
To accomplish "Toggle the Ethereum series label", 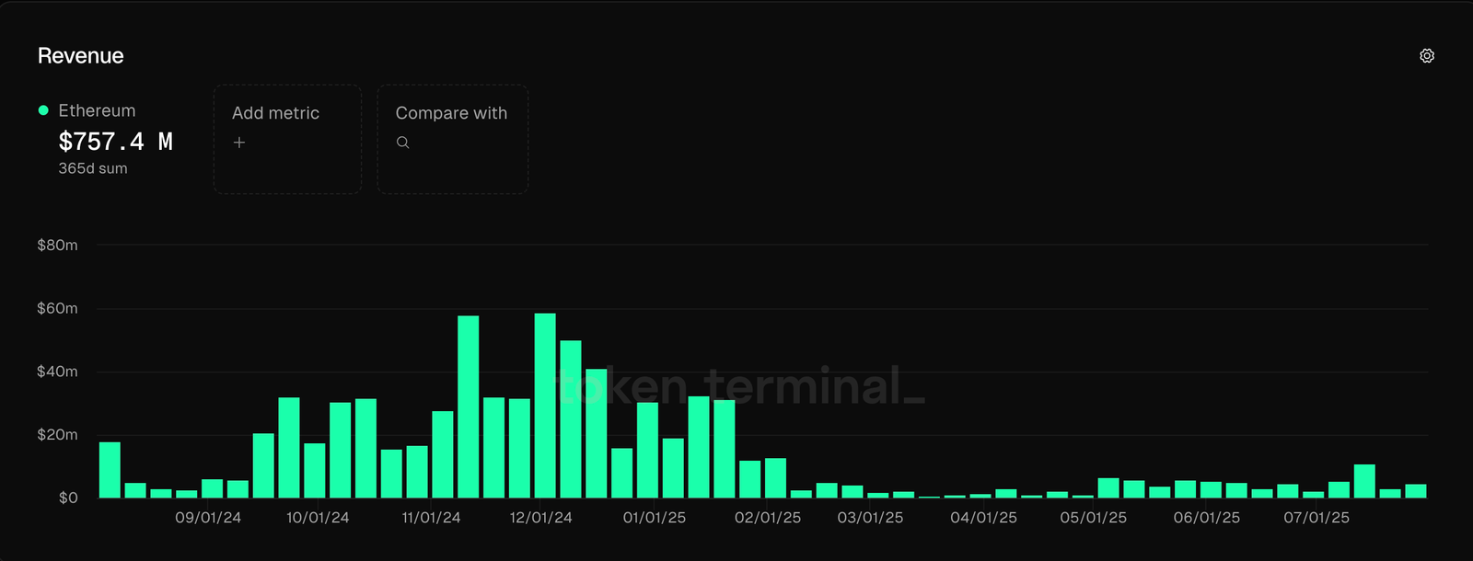I will [97, 110].
